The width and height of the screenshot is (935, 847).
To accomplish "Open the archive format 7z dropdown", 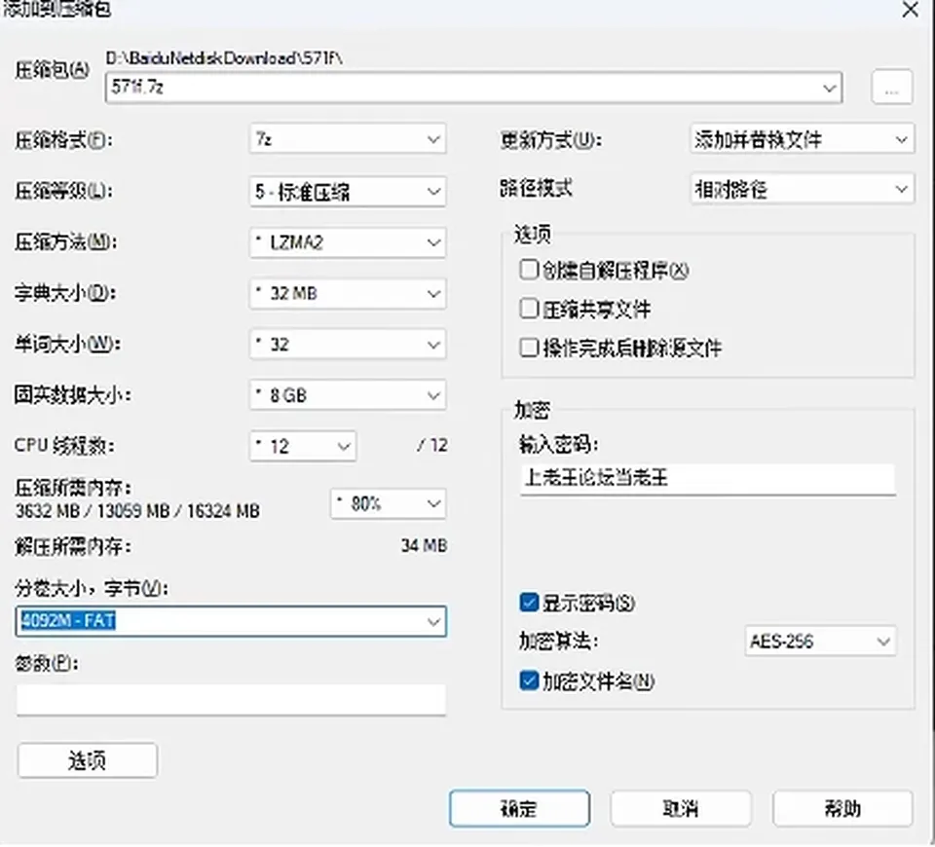I will point(348,139).
